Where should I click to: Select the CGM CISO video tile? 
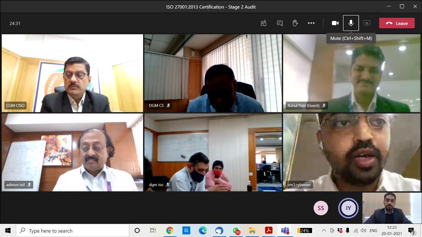click(x=72, y=73)
